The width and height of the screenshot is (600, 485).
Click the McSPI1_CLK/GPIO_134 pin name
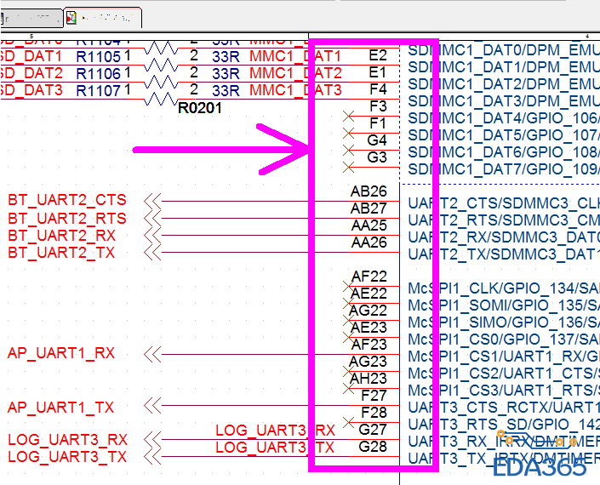click(x=504, y=288)
